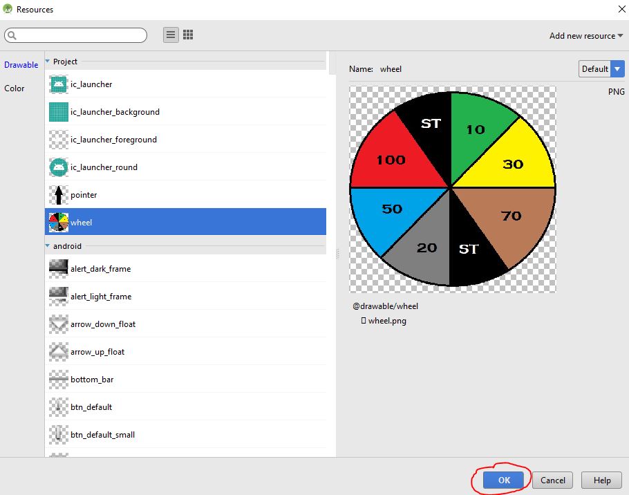Confirm selection with OK button
Screen dimensions: 629x495
click(503, 480)
